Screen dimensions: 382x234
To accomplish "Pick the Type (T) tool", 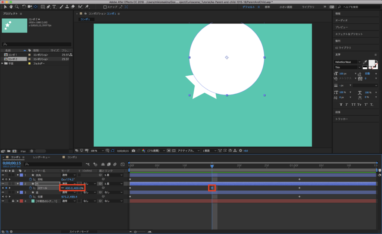I will click(x=54, y=7).
